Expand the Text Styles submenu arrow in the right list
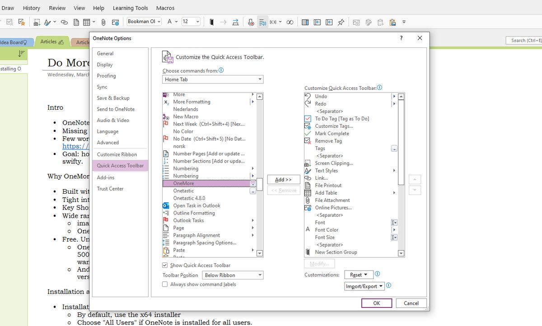Image resolution: width=542 pixels, height=326 pixels. [394, 171]
